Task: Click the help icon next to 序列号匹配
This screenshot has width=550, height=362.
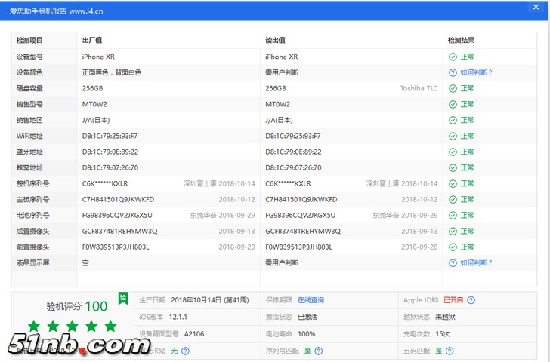Action: click(x=318, y=351)
